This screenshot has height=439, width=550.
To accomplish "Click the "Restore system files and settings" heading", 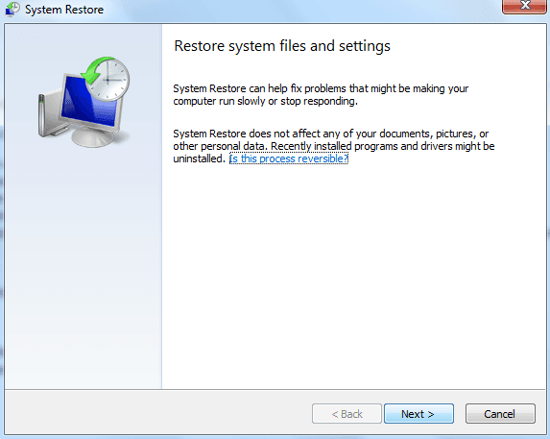I will [282, 46].
